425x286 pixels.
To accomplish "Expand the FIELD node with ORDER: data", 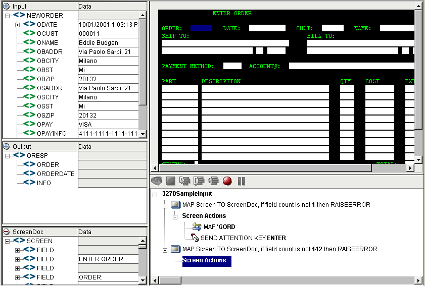I will [18, 277].
